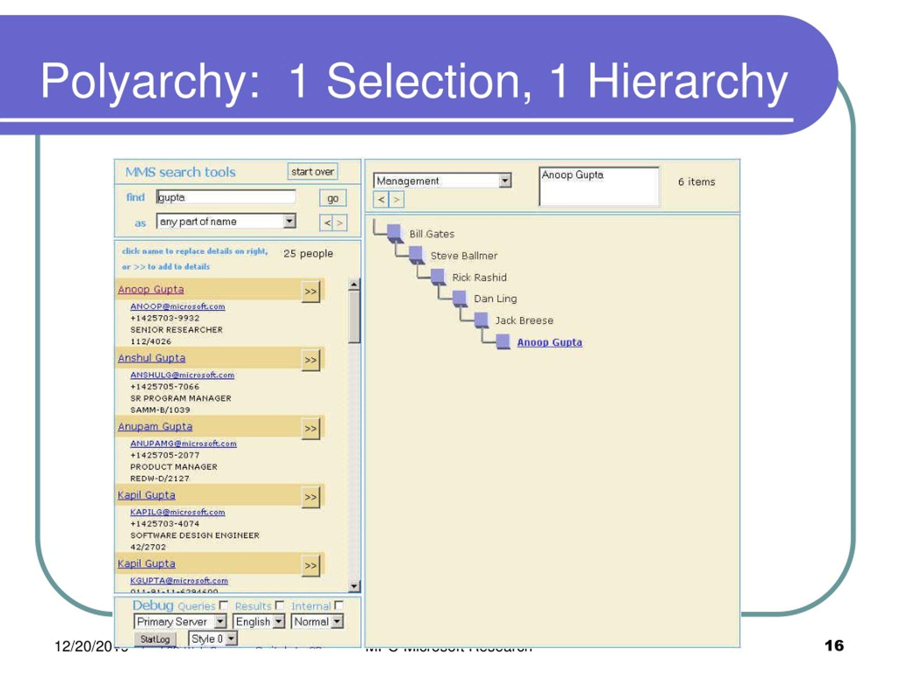Click the Rick Rashid node icon
This screenshot has height=674, width=898.
point(438,277)
